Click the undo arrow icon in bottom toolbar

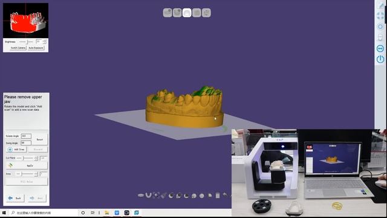tap(225, 195)
